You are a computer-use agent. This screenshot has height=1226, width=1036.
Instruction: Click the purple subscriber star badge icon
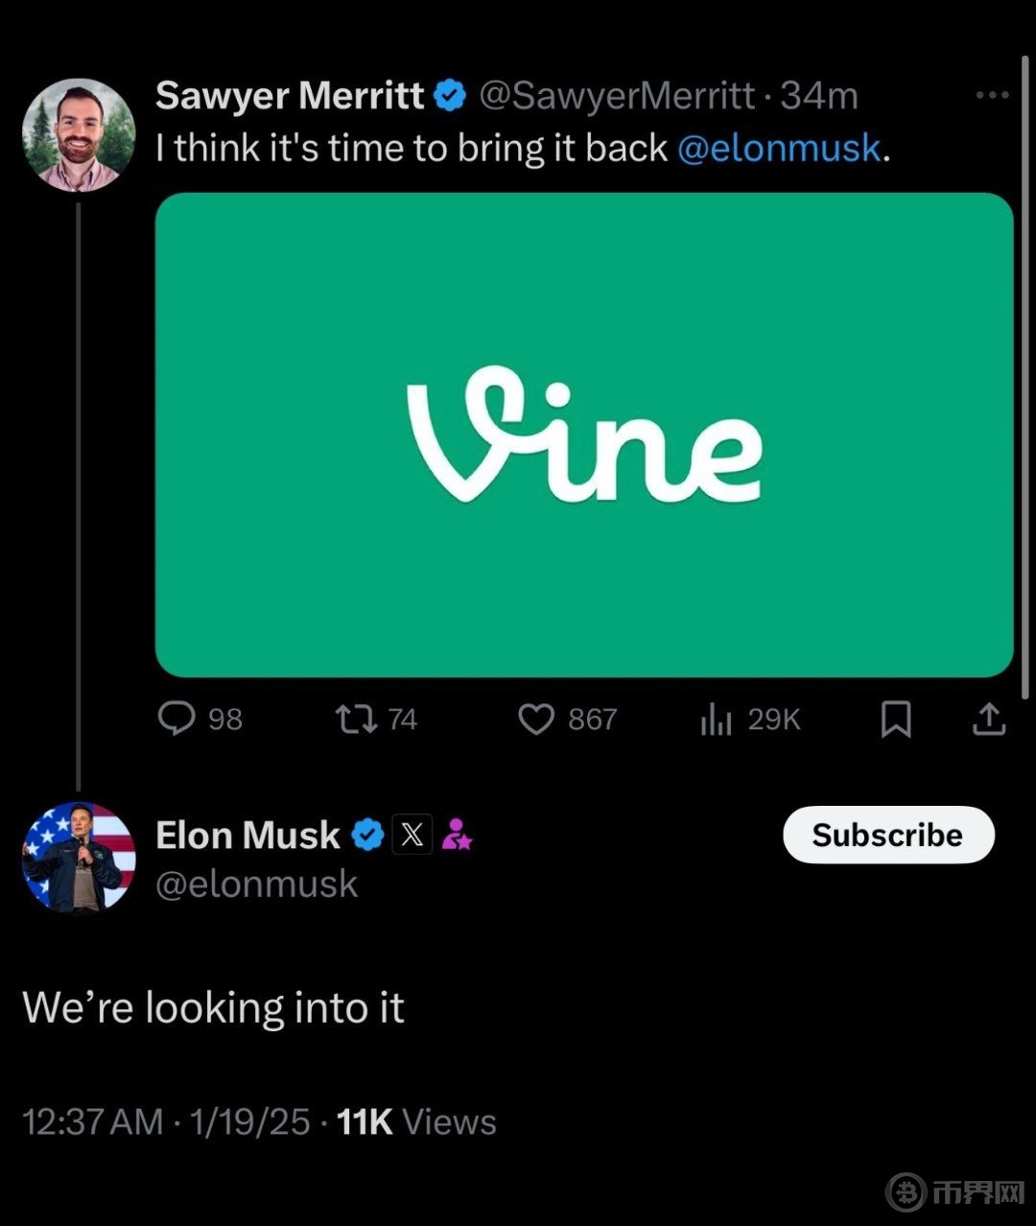click(457, 835)
